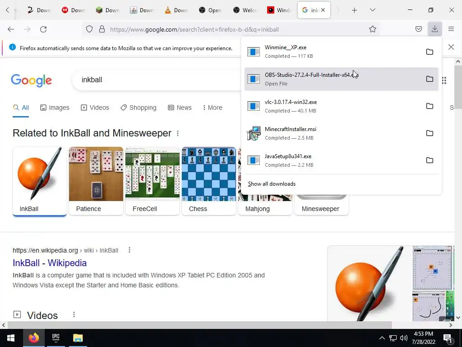Click vertical scrollbar down arrow

tap(458, 318)
